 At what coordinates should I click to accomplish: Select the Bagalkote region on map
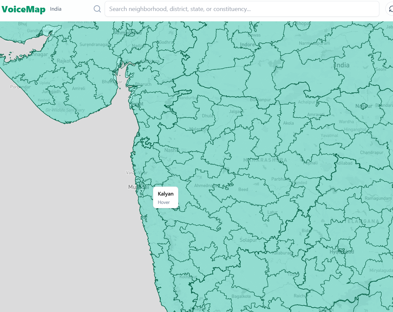241,296
